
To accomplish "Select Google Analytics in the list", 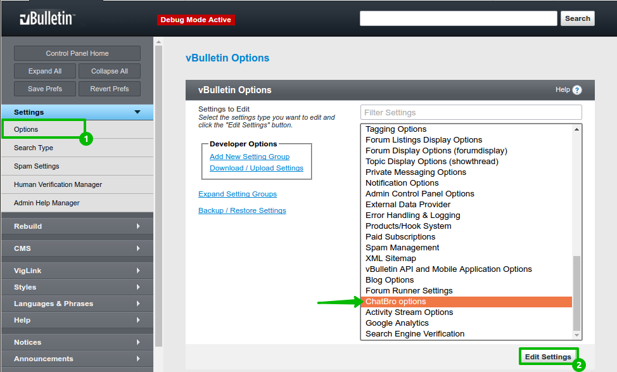I will tap(467, 323).
